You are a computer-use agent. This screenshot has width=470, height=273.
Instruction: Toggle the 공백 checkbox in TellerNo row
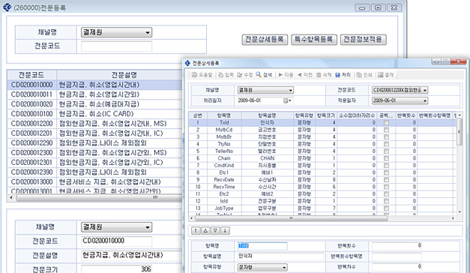[386, 151]
